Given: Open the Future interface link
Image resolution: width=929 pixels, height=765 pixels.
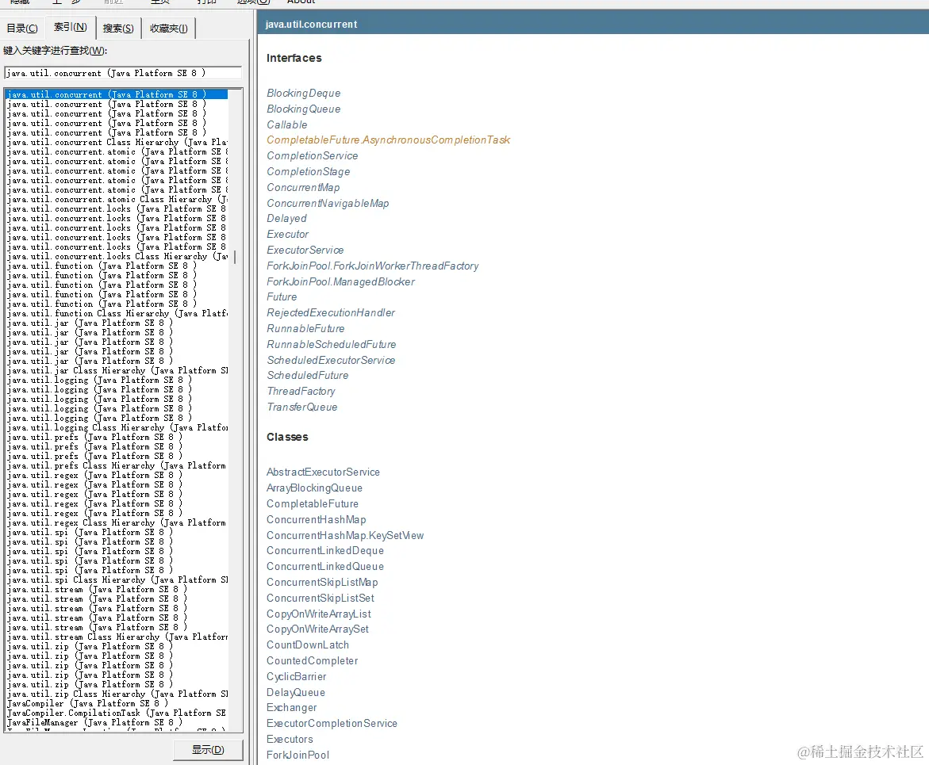Looking at the screenshot, I should (282, 297).
